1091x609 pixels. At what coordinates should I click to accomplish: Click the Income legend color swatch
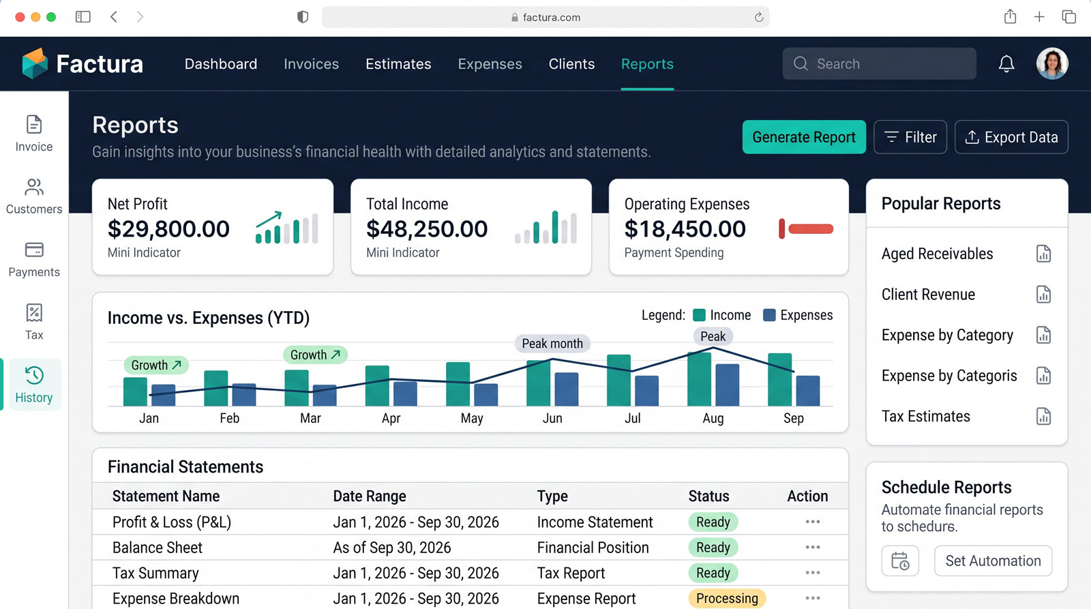699,315
